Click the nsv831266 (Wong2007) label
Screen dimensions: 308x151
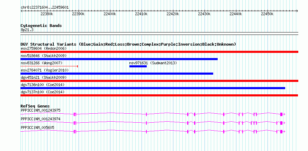point(42,63)
